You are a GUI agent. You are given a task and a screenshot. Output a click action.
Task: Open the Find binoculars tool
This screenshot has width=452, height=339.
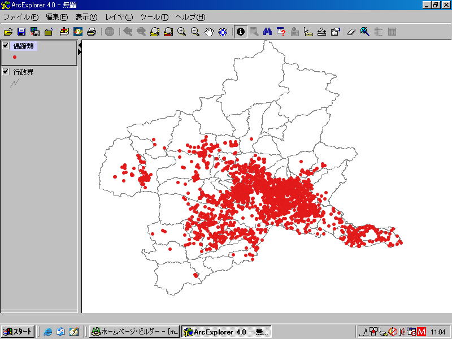point(268,32)
